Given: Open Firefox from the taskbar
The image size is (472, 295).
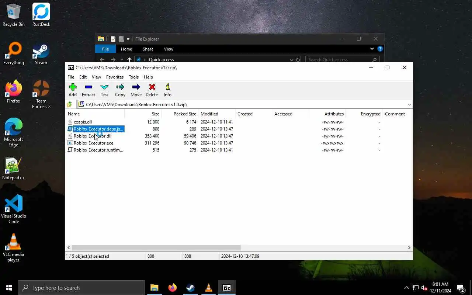Looking at the screenshot, I should click(172, 288).
